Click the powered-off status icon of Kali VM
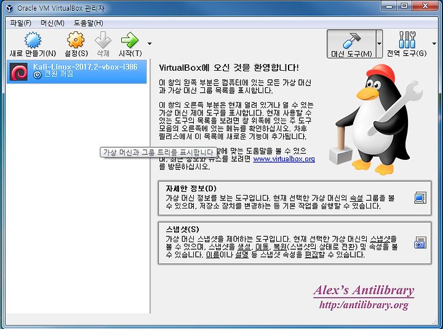443x329 pixels. pos(37,75)
